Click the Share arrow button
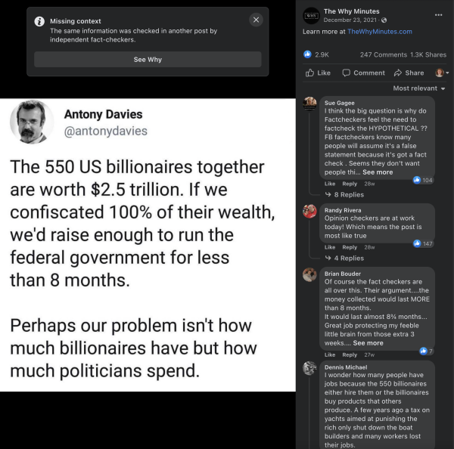Screen dimensions: 454x449 pyautogui.click(x=409, y=73)
